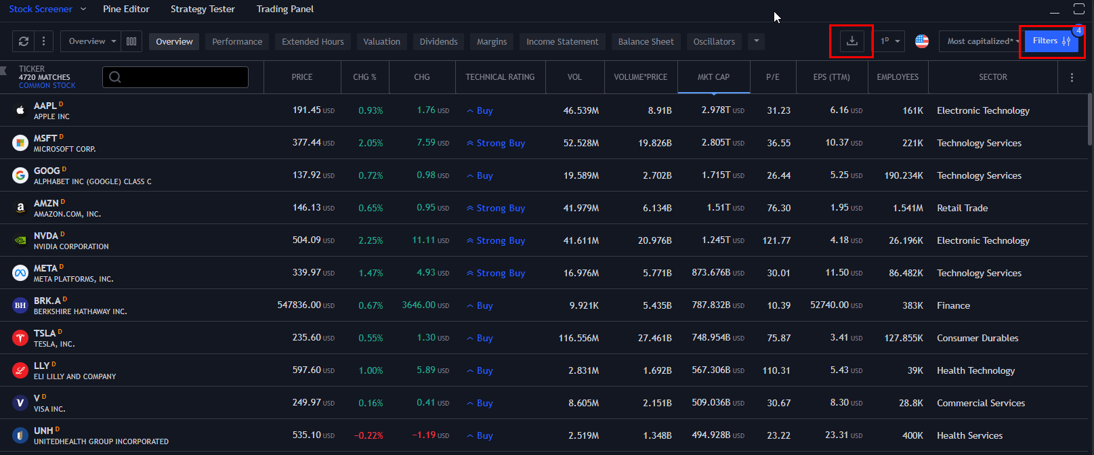
Task: Sort by the P/E column header
Action: click(x=773, y=77)
